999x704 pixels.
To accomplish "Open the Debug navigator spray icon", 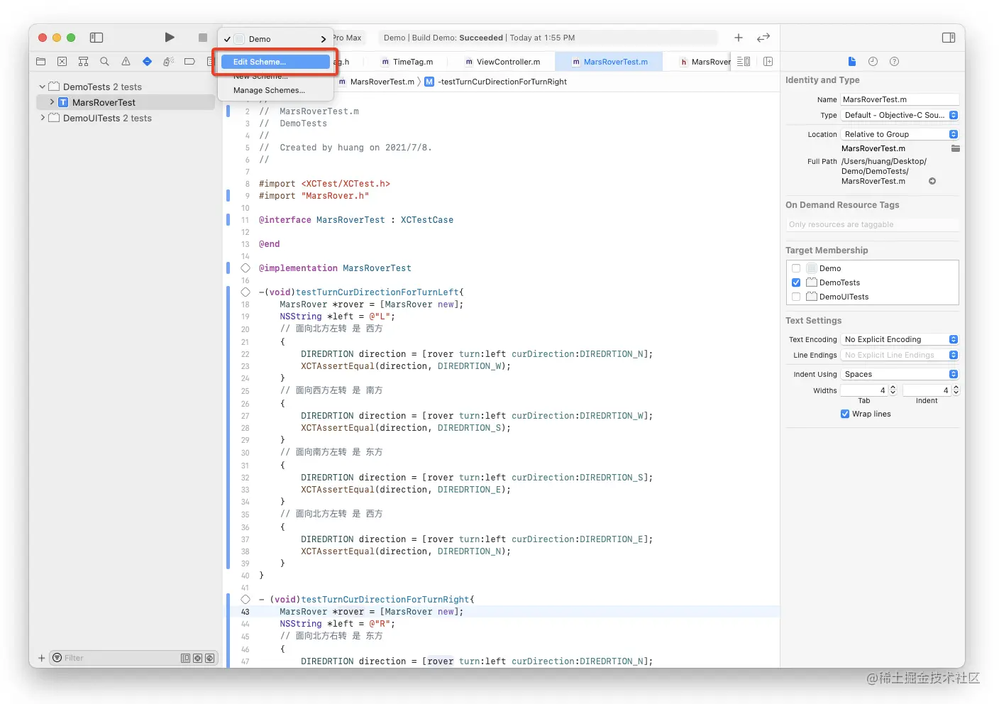I will (x=168, y=62).
